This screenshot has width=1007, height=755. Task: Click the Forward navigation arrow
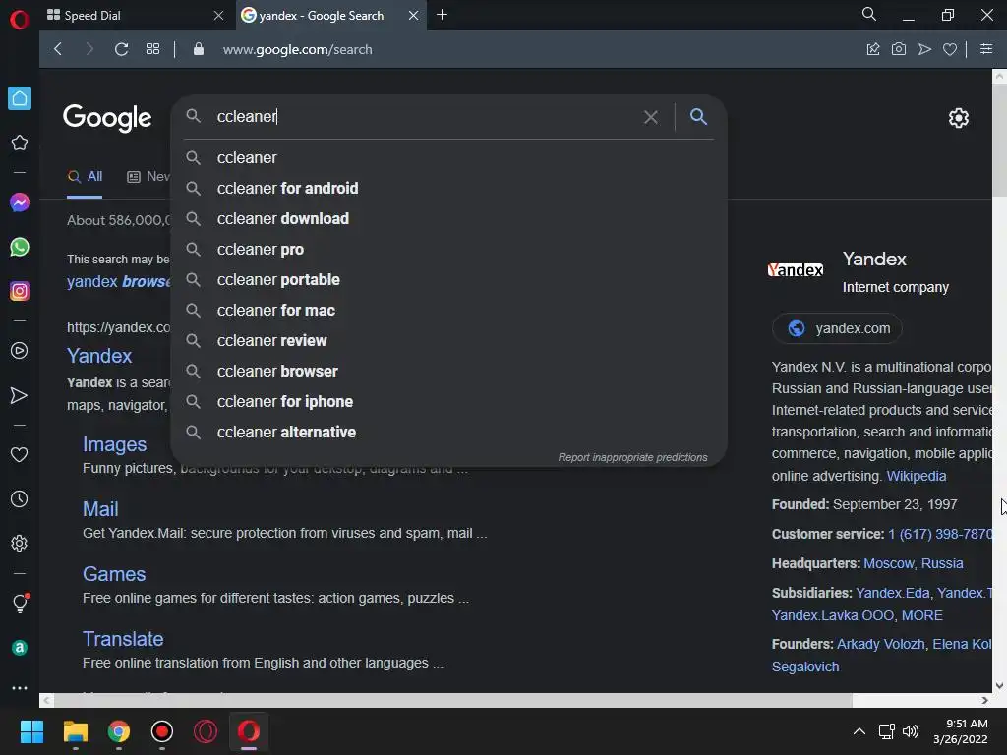point(89,49)
